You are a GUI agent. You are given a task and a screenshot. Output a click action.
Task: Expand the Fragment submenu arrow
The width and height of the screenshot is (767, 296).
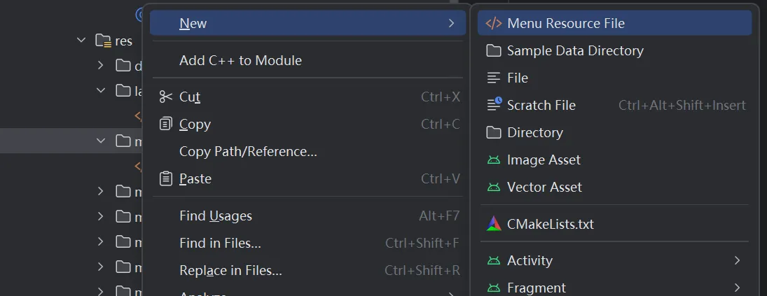[x=737, y=288]
